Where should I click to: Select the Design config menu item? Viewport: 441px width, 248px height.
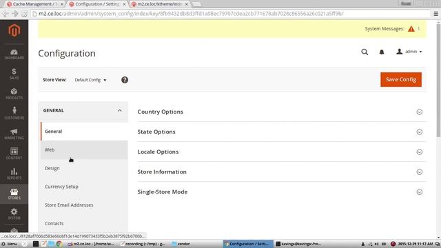click(x=84, y=168)
